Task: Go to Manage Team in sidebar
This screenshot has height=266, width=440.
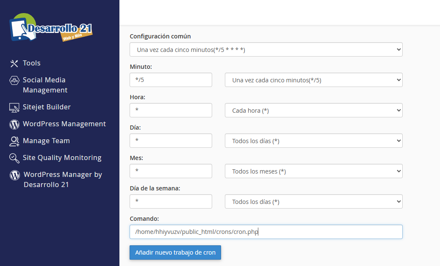Action: pos(46,141)
